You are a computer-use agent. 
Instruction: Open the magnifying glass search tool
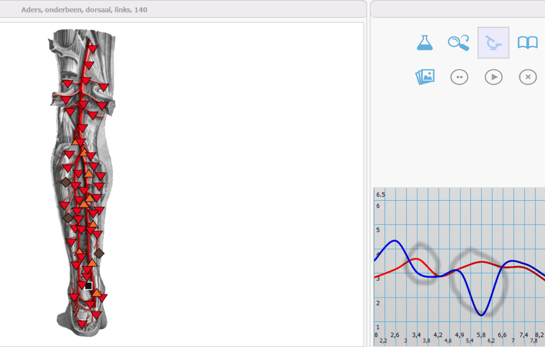[459, 43]
